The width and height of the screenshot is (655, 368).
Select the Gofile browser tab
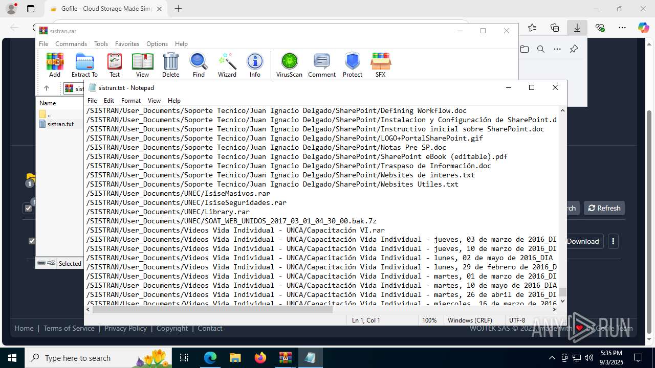(106, 9)
